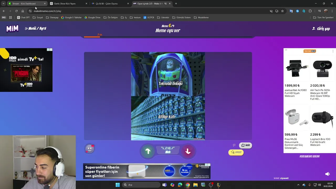Viewport: 336px width, 189px height.
Task: Open Teknosa ad options menu
Action: [x=333, y=51]
